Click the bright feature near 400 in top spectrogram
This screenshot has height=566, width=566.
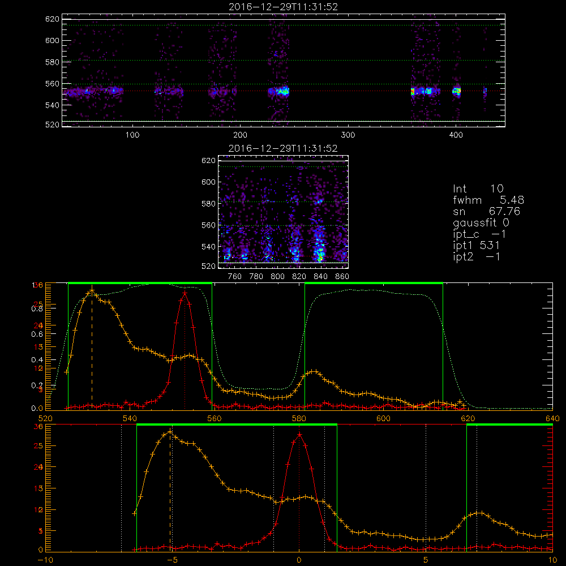click(x=457, y=91)
